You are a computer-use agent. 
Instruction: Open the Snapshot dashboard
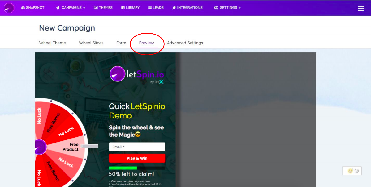(x=33, y=8)
